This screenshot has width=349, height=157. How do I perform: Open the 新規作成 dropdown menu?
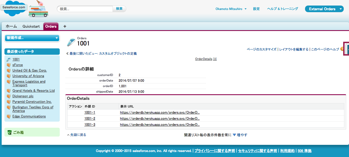pyautogui.click(x=32, y=38)
